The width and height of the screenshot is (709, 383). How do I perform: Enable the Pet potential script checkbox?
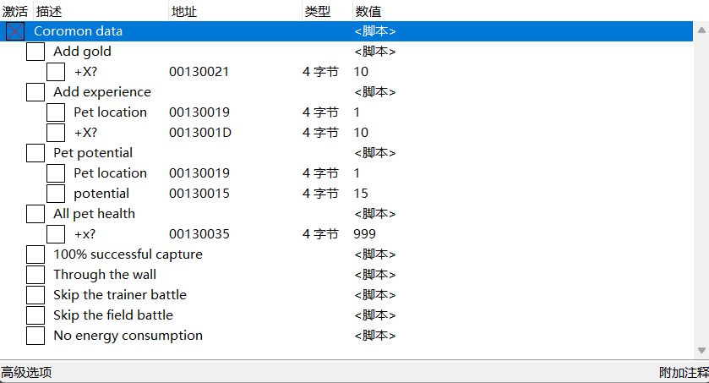[35, 153]
